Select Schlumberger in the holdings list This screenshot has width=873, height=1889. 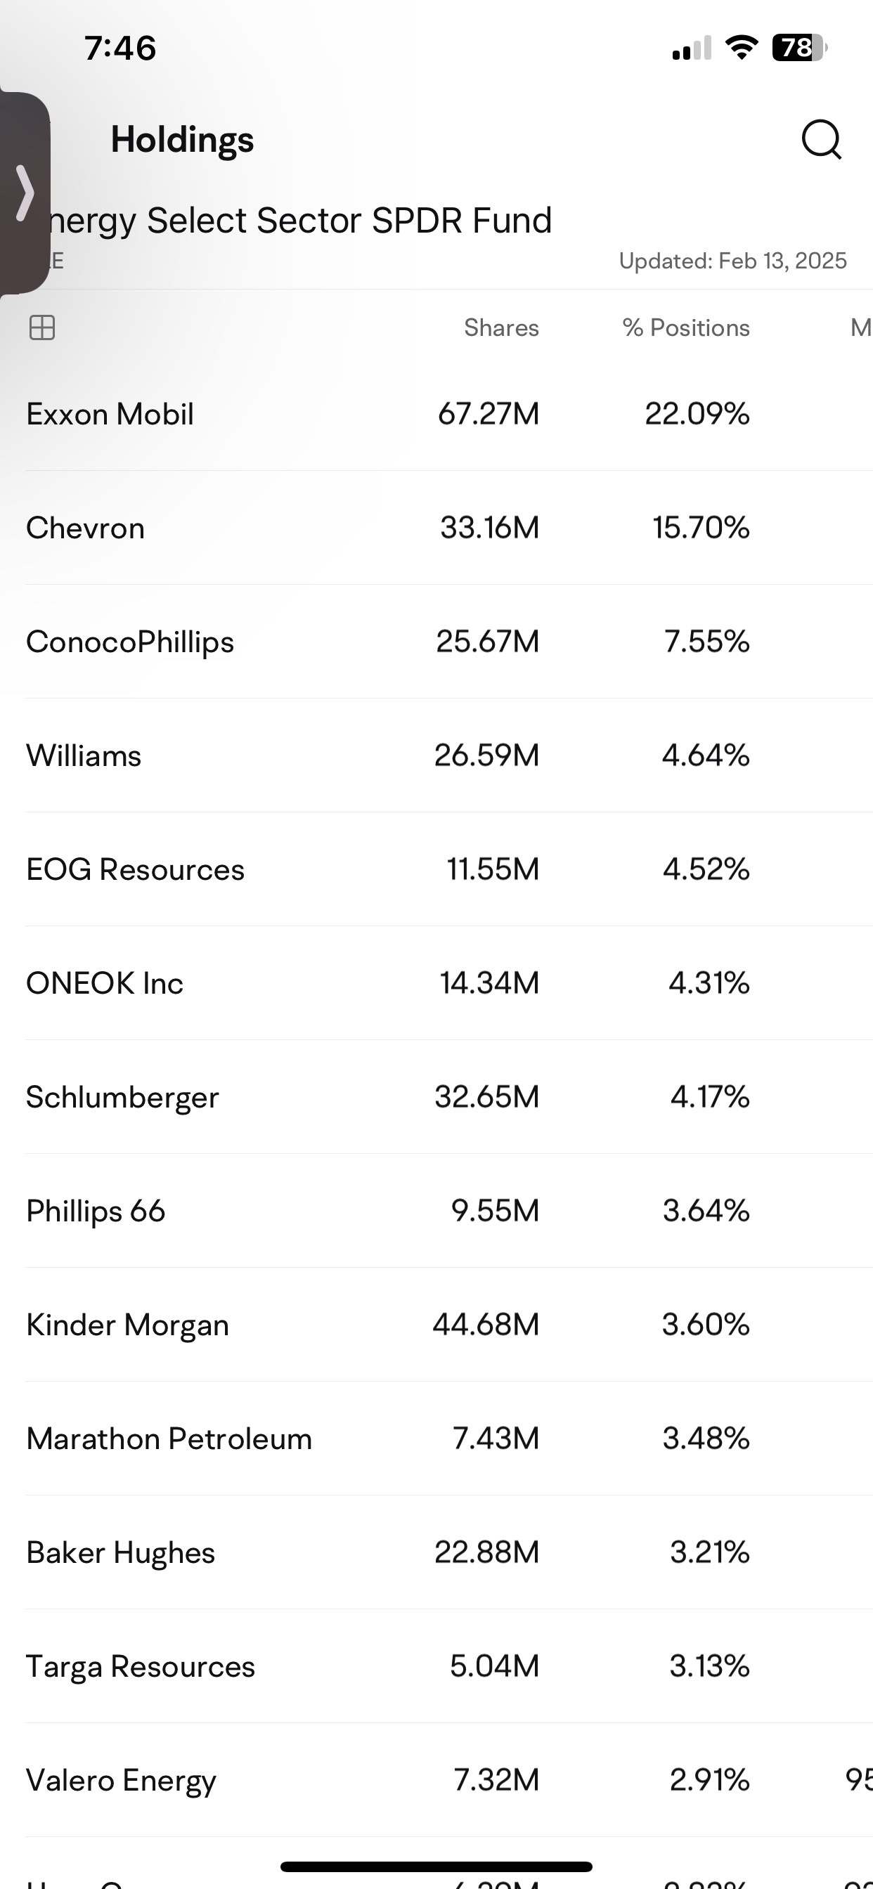pos(449,1097)
